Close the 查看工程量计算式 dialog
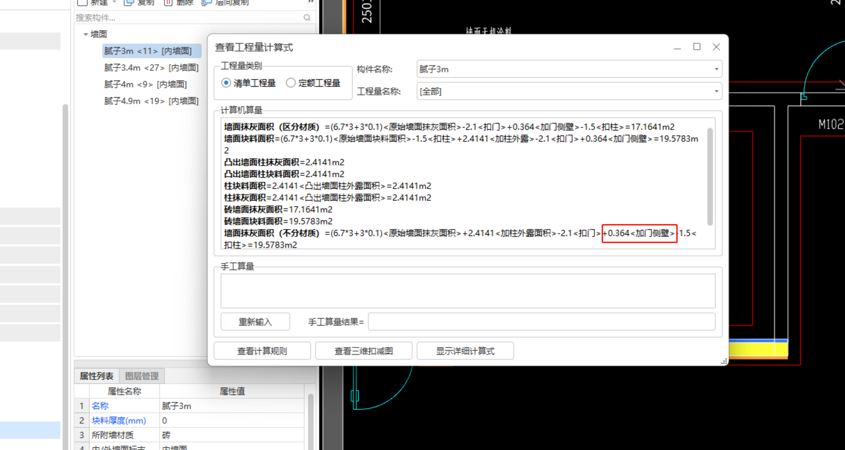 tap(716, 47)
